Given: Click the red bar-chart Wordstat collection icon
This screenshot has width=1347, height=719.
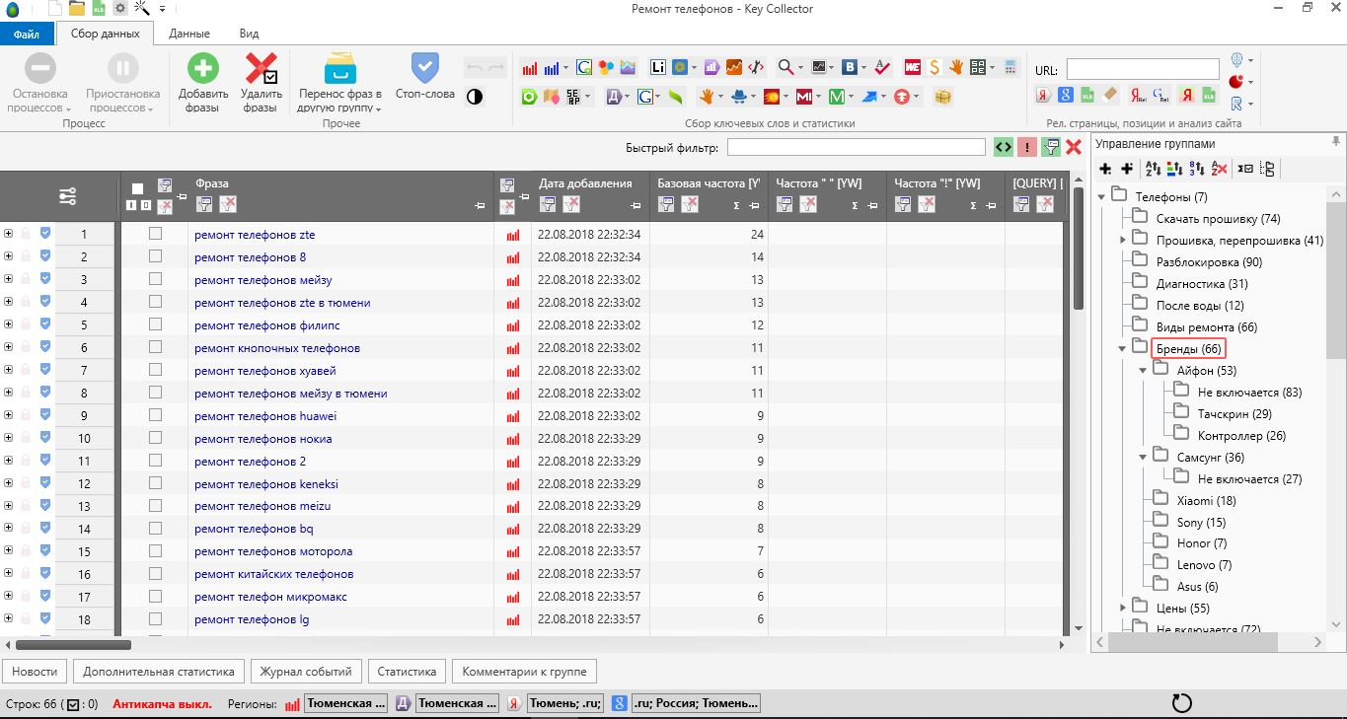Looking at the screenshot, I should click(x=530, y=68).
